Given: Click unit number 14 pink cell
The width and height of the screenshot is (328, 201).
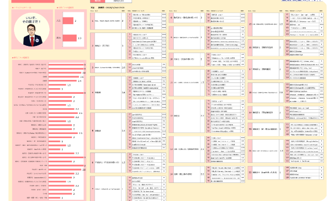Looking at the screenshot, I should click(171, 174).
